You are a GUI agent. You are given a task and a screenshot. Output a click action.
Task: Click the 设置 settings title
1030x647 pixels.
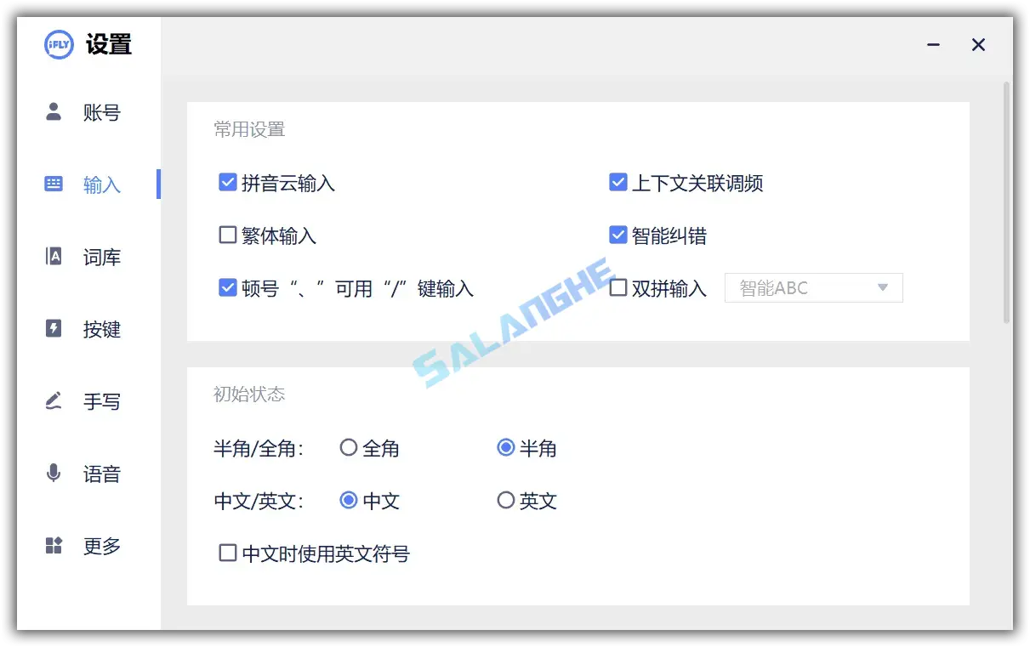[x=105, y=44]
